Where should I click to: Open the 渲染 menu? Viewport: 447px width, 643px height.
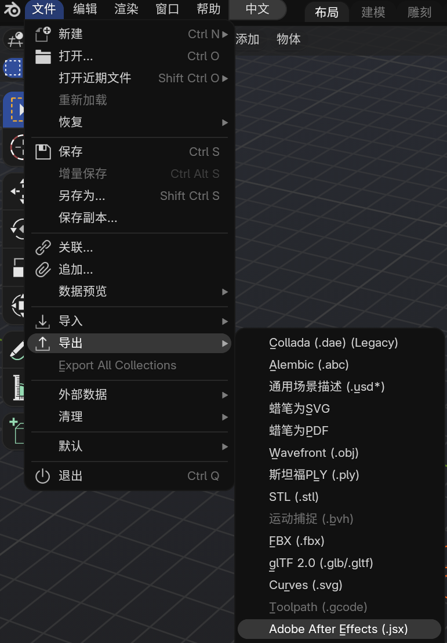(126, 9)
